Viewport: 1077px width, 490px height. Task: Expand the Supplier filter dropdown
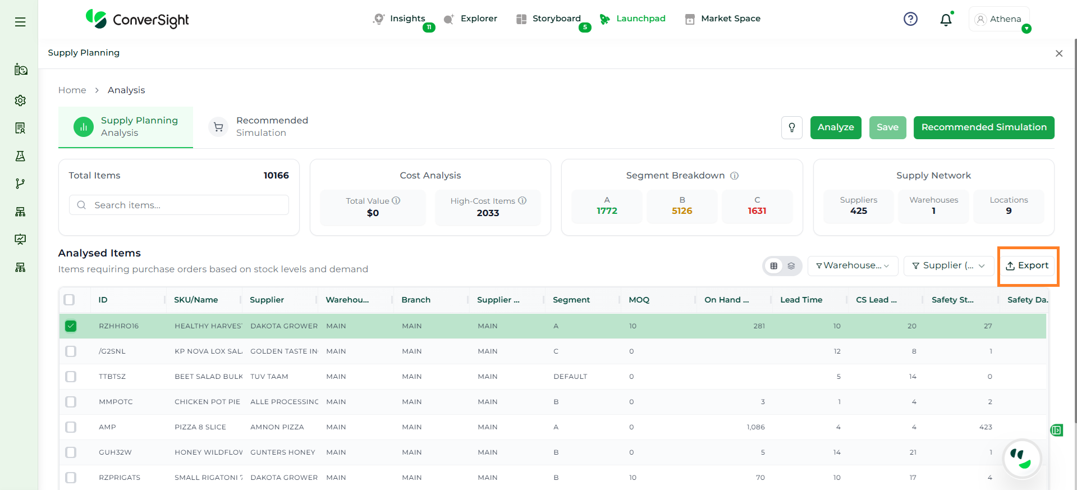[948, 266]
